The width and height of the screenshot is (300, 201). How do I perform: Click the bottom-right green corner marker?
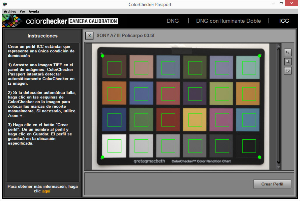(x=260, y=157)
